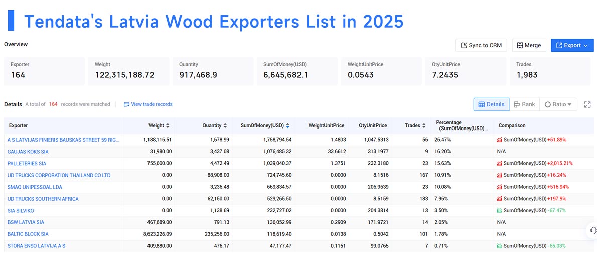Open GAUJAS KOKS SIA exporter
Viewport: 597px width, 257px height.
point(28,152)
